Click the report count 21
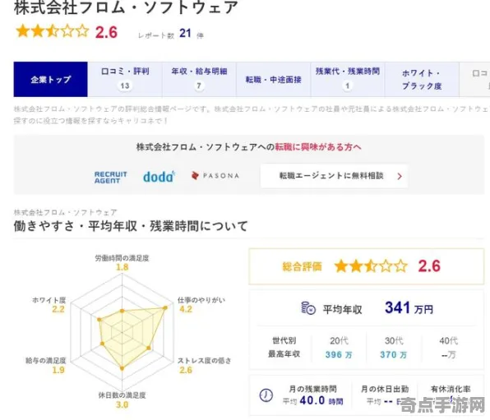 (x=185, y=33)
